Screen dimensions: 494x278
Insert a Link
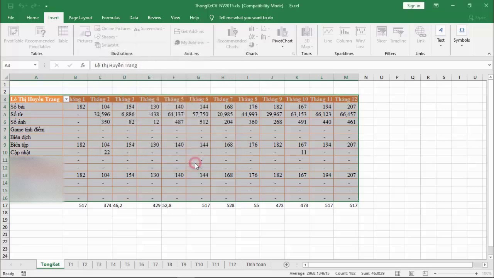[420, 36]
